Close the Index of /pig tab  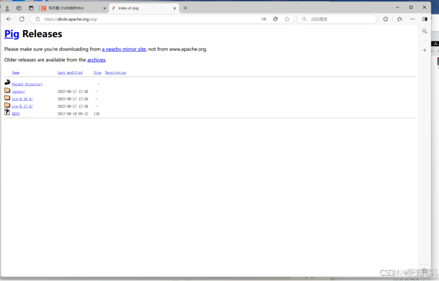[x=174, y=8]
